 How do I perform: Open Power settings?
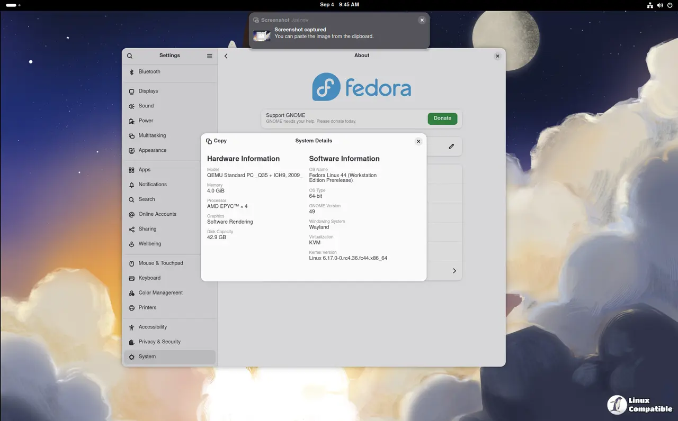146,121
